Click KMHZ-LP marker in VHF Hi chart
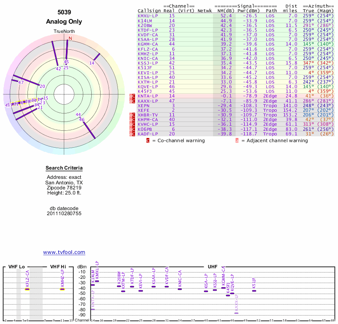The height and width of the screenshot is (324, 338). click(62, 289)
